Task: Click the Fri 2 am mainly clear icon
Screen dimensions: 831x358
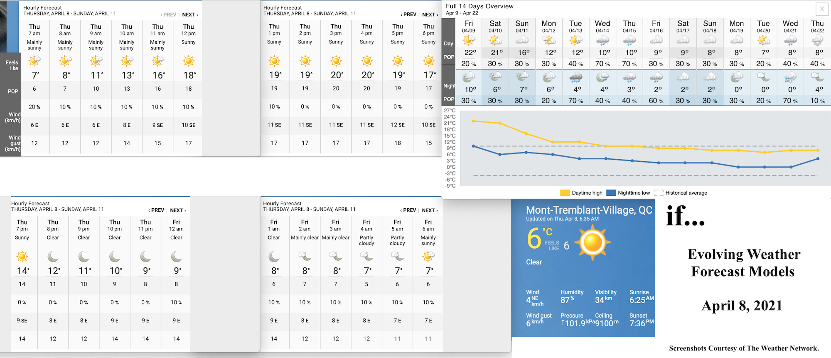Action: point(305,257)
